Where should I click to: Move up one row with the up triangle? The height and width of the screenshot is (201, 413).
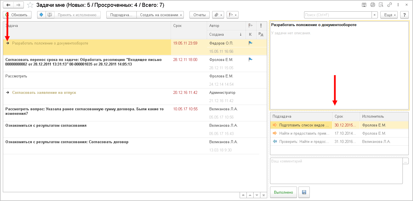250,195
